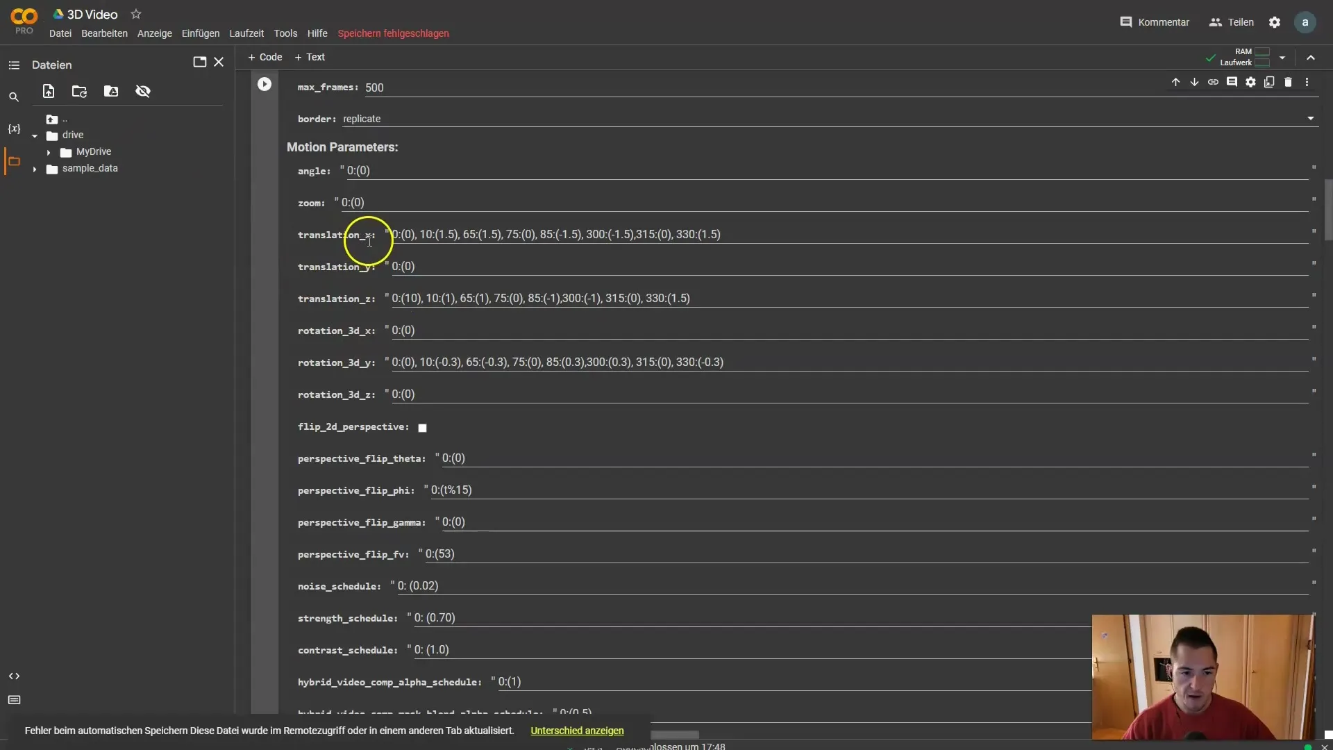Click Unterschied anzeigen link

(577, 731)
